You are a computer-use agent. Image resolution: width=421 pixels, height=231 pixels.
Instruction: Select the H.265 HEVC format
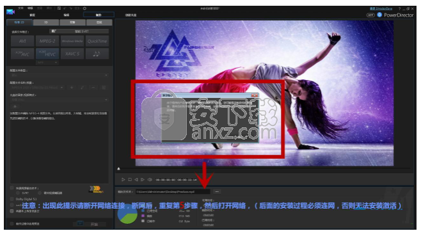[47, 54]
